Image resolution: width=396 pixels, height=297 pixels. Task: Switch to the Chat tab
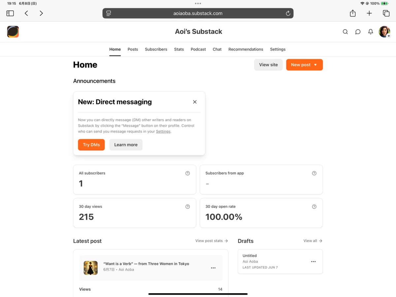click(x=217, y=49)
